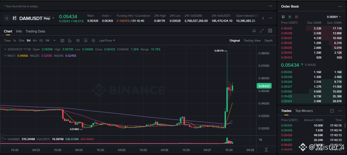
Task: Click the green 0.05433 price axis tag
Action: click(x=264, y=86)
